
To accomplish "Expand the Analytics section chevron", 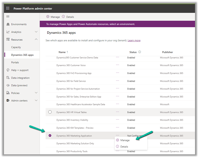I will pyautogui.click(x=36, y=32).
